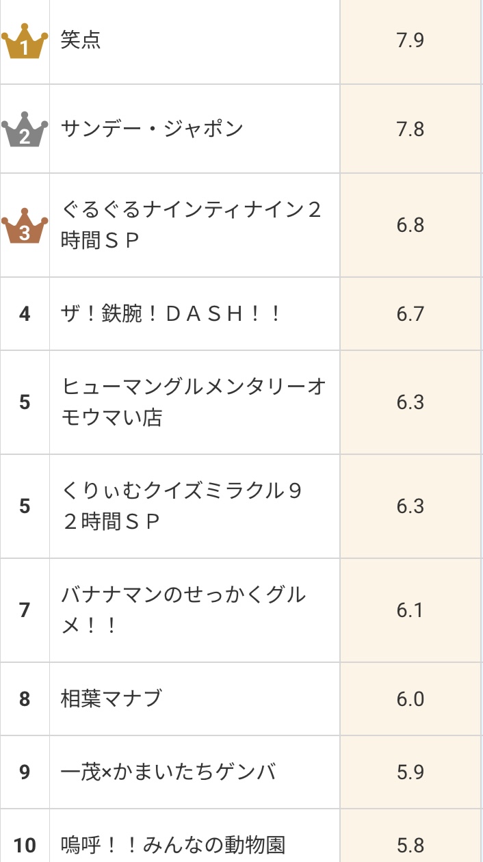Screen dimensions: 483x862
Task: Tap 相葉マナブ program title
Action: (x=112, y=698)
